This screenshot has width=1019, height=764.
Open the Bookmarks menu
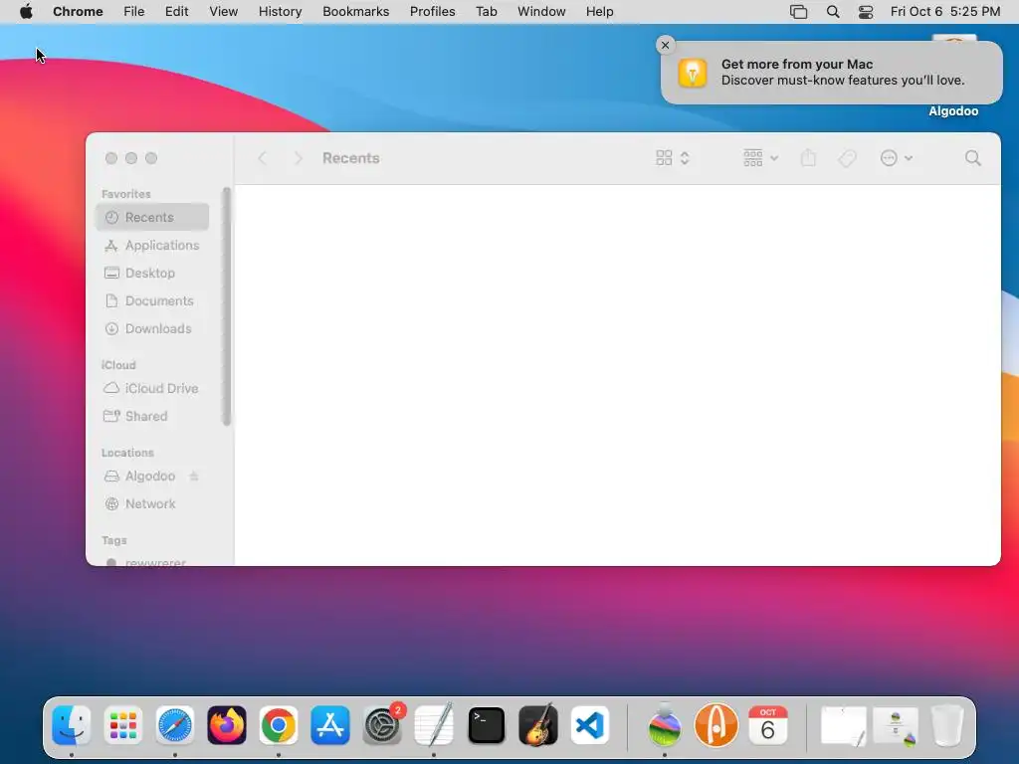click(356, 12)
